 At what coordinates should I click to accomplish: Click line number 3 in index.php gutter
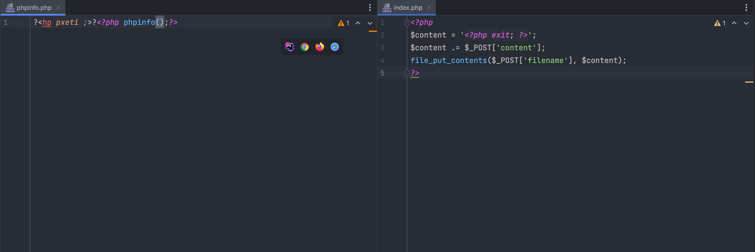(x=382, y=48)
